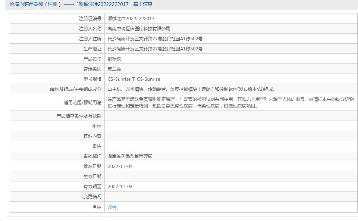Click the lightbulb icon beside 注
This screenshot has height=221, width=358.
click(94, 207)
